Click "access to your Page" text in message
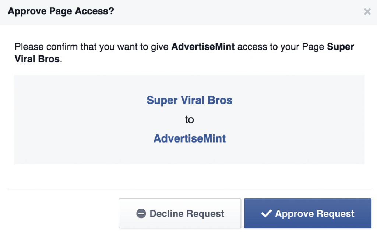The width and height of the screenshot is (377, 234). (281, 47)
